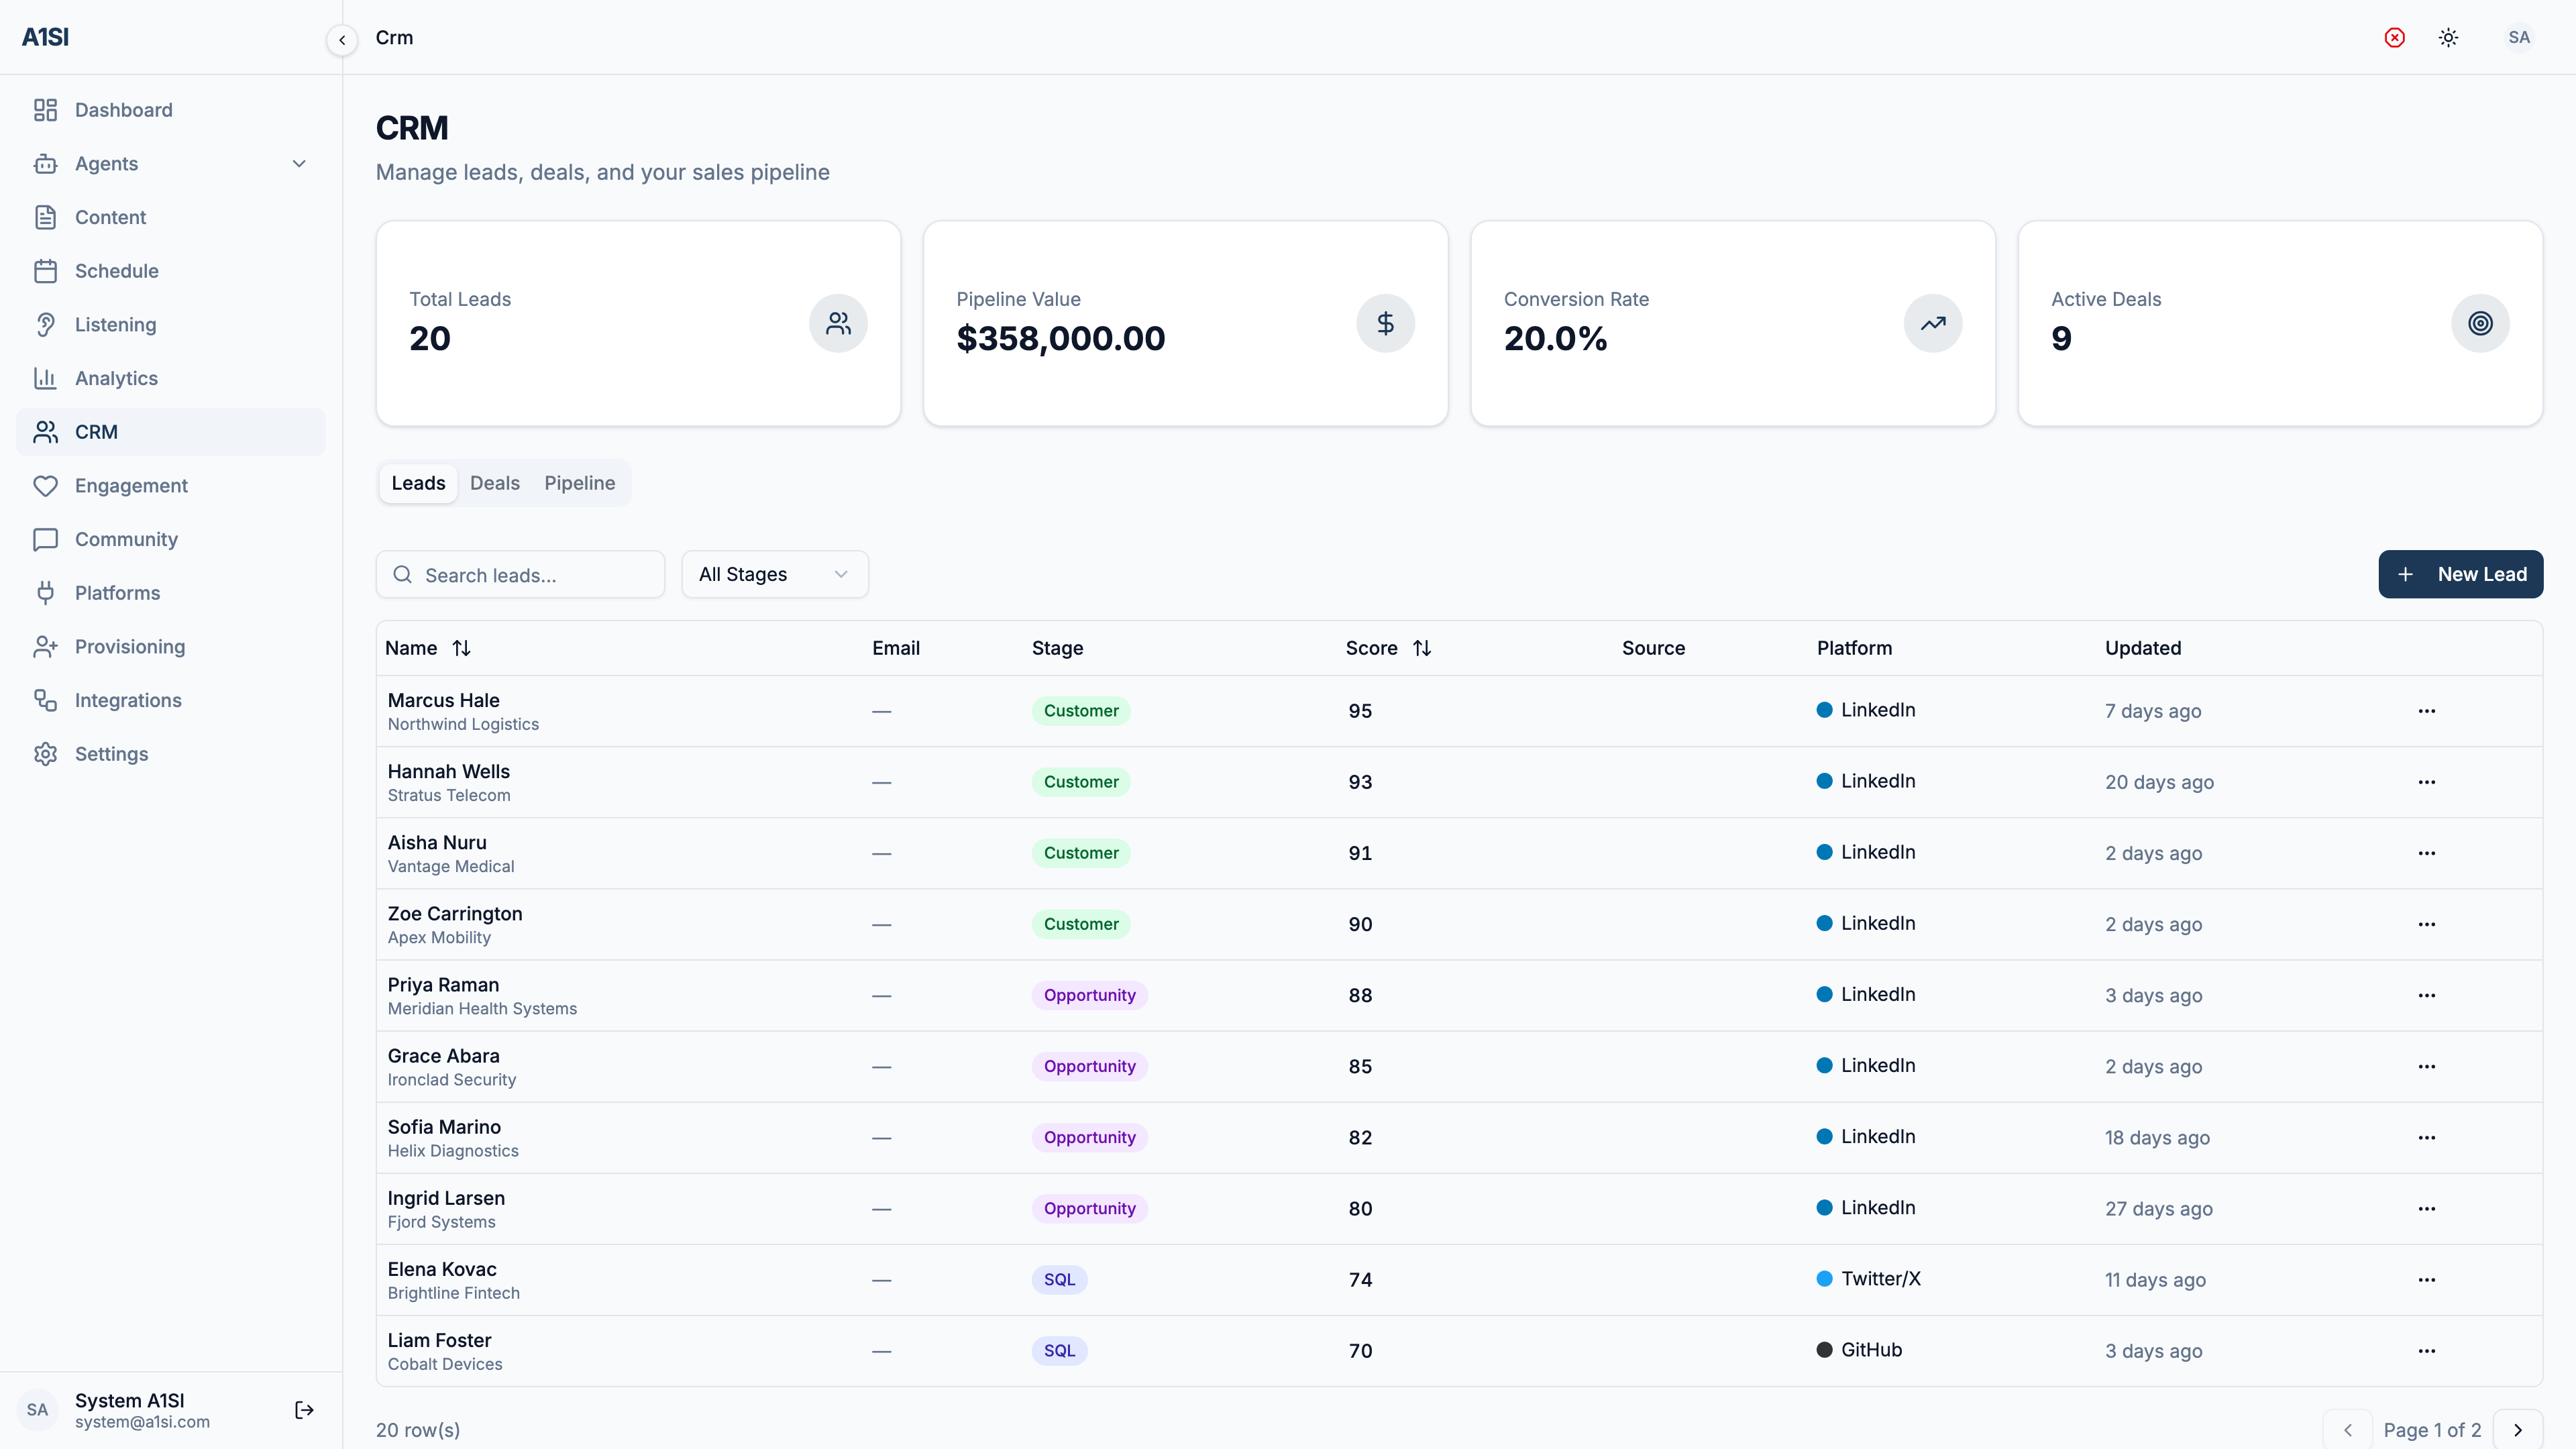Toggle light theme with the sun icon
Viewport: 2576px width, 1449px height.
click(2448, 38)
